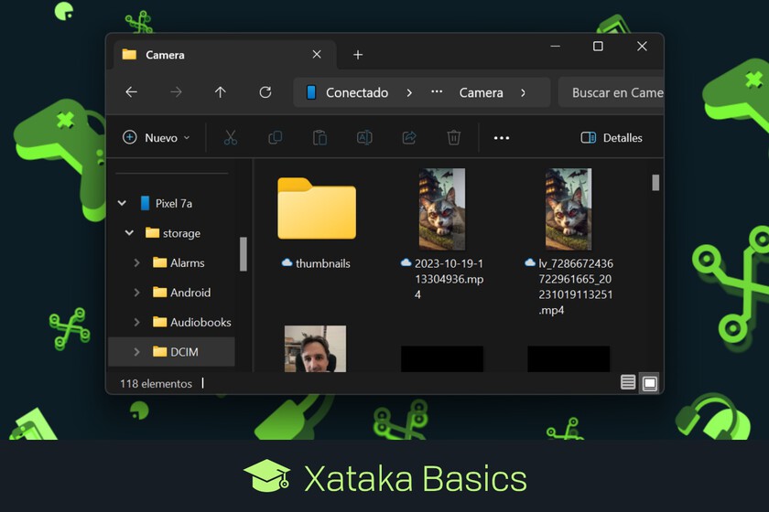
Task: Switch to details list view layout
Action: coord(628,383)
